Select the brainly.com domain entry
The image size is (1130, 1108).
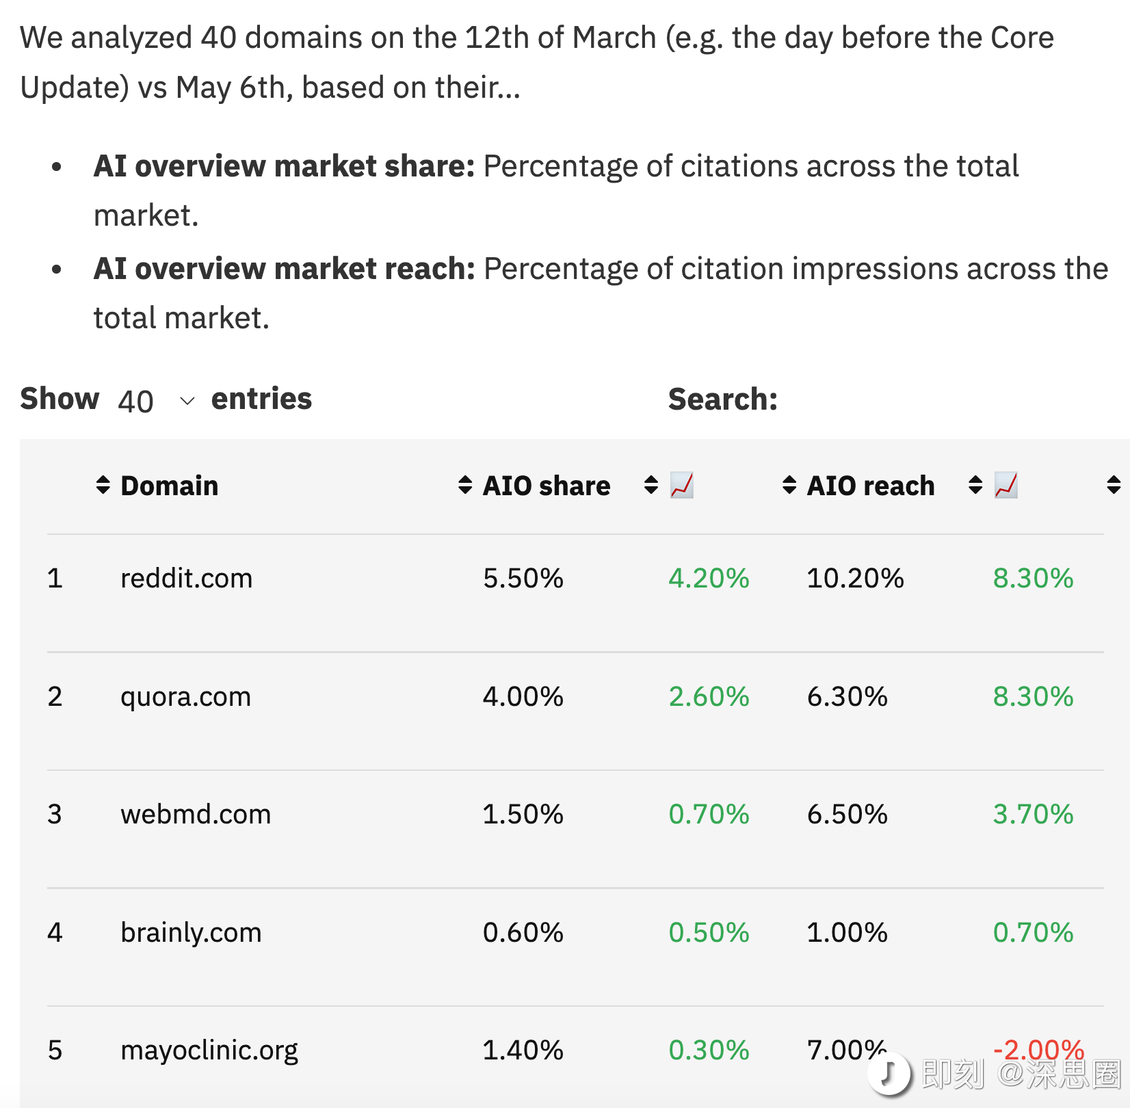(x=191, y=933)
